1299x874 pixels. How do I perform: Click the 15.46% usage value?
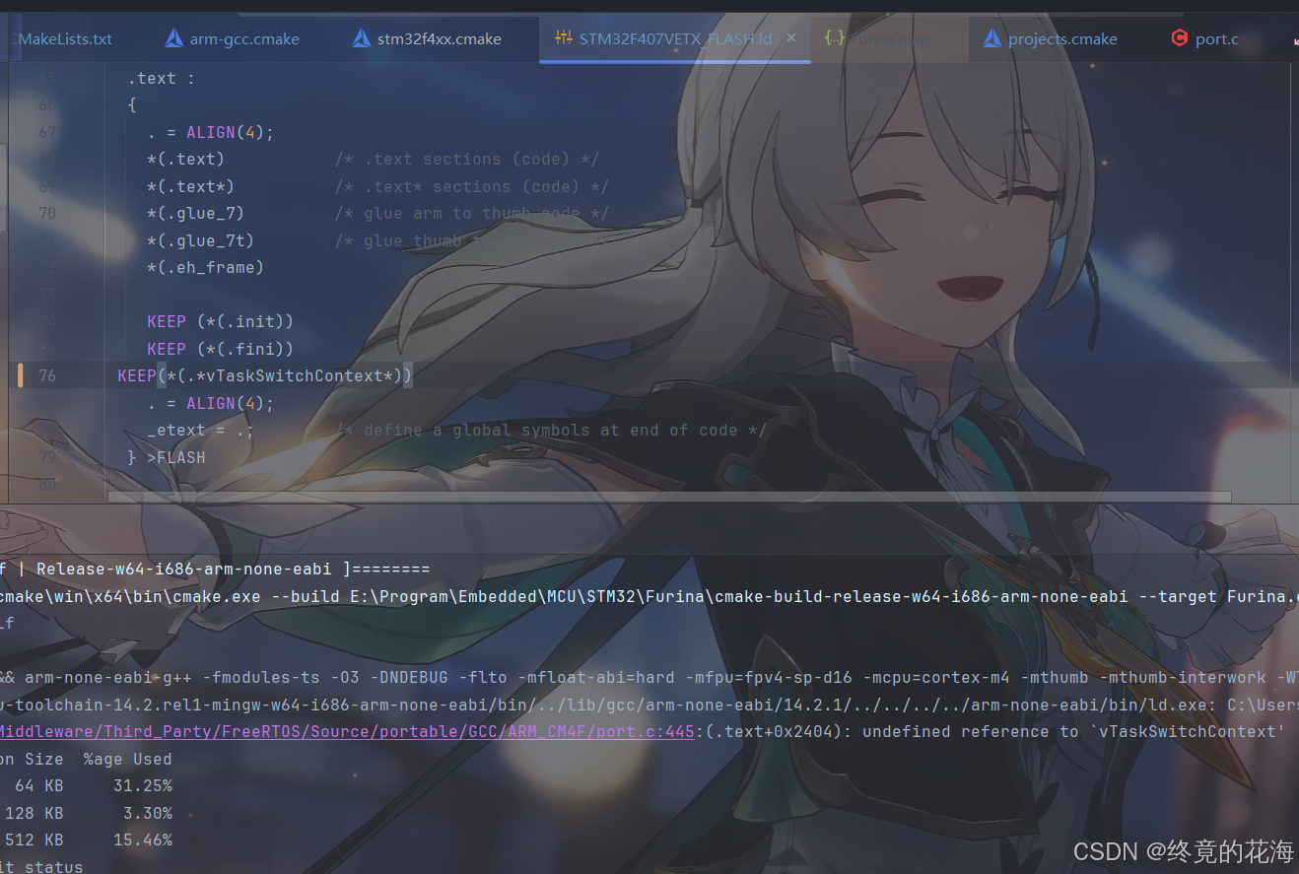coord(143,840)
